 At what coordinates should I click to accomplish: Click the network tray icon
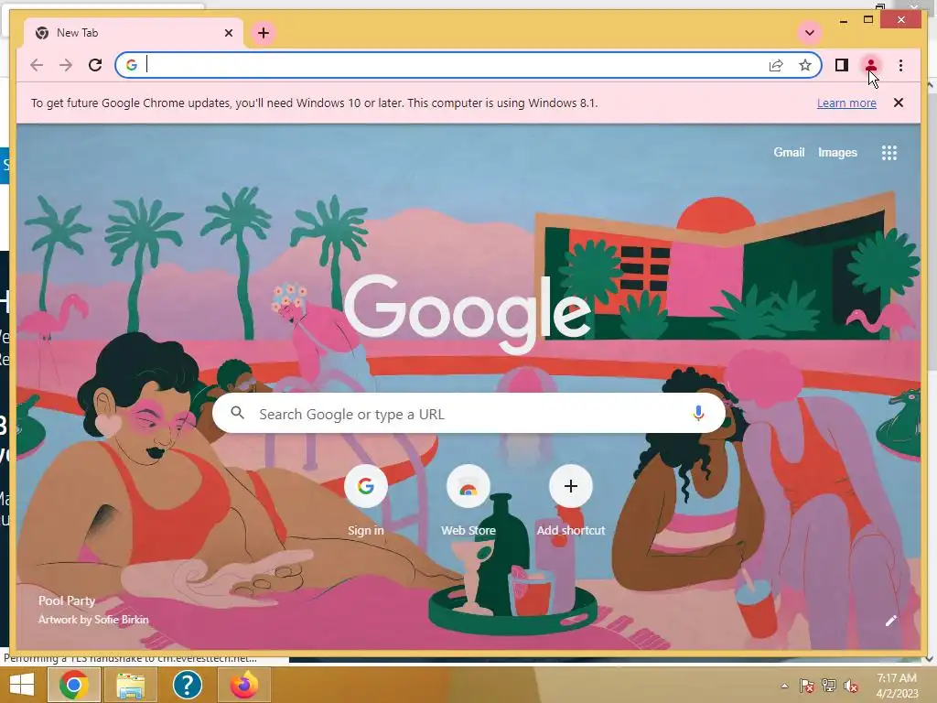[x=829, y=686]
